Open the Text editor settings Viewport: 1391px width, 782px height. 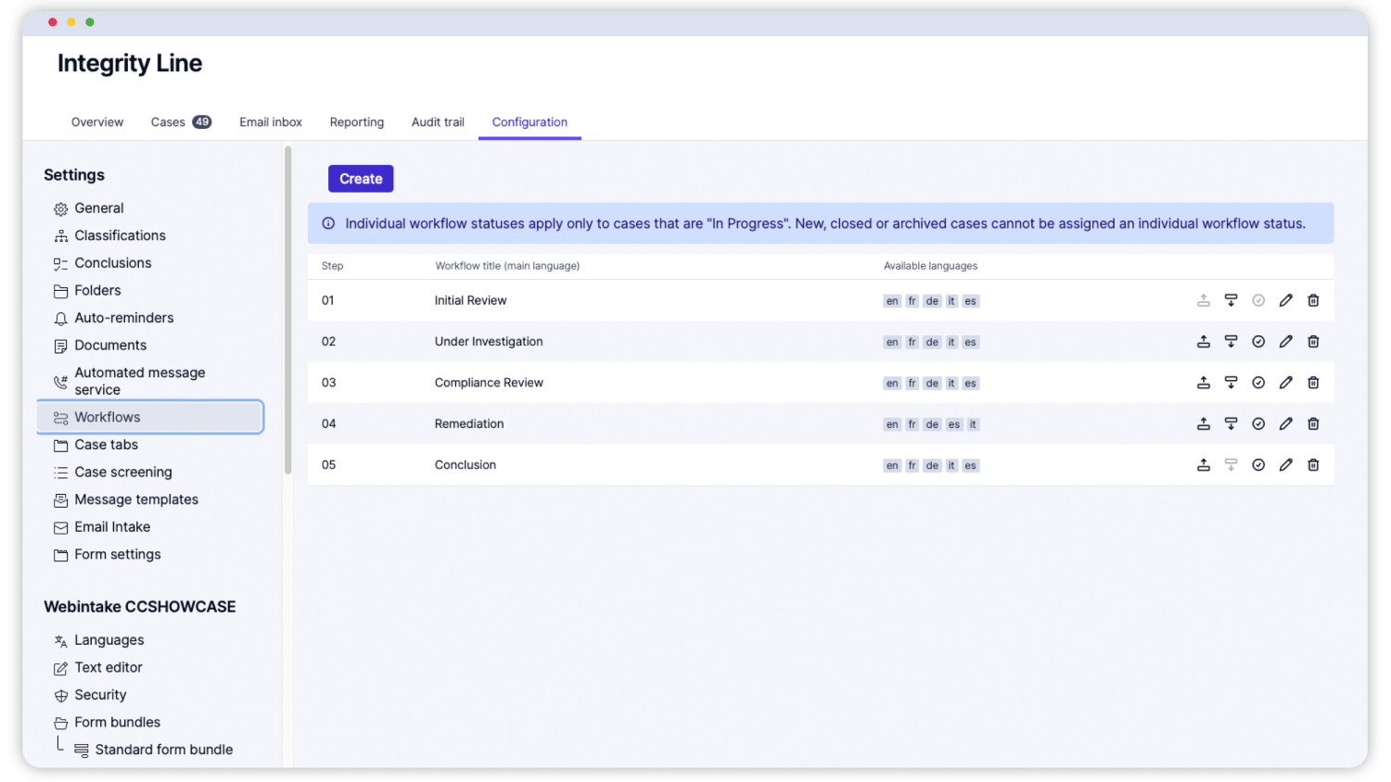[108, 668]
